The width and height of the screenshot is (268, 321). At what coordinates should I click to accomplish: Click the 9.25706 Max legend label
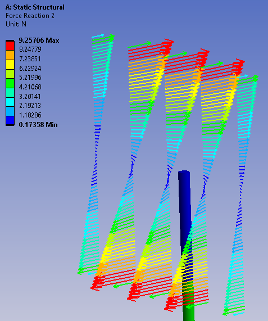point(39,40)
